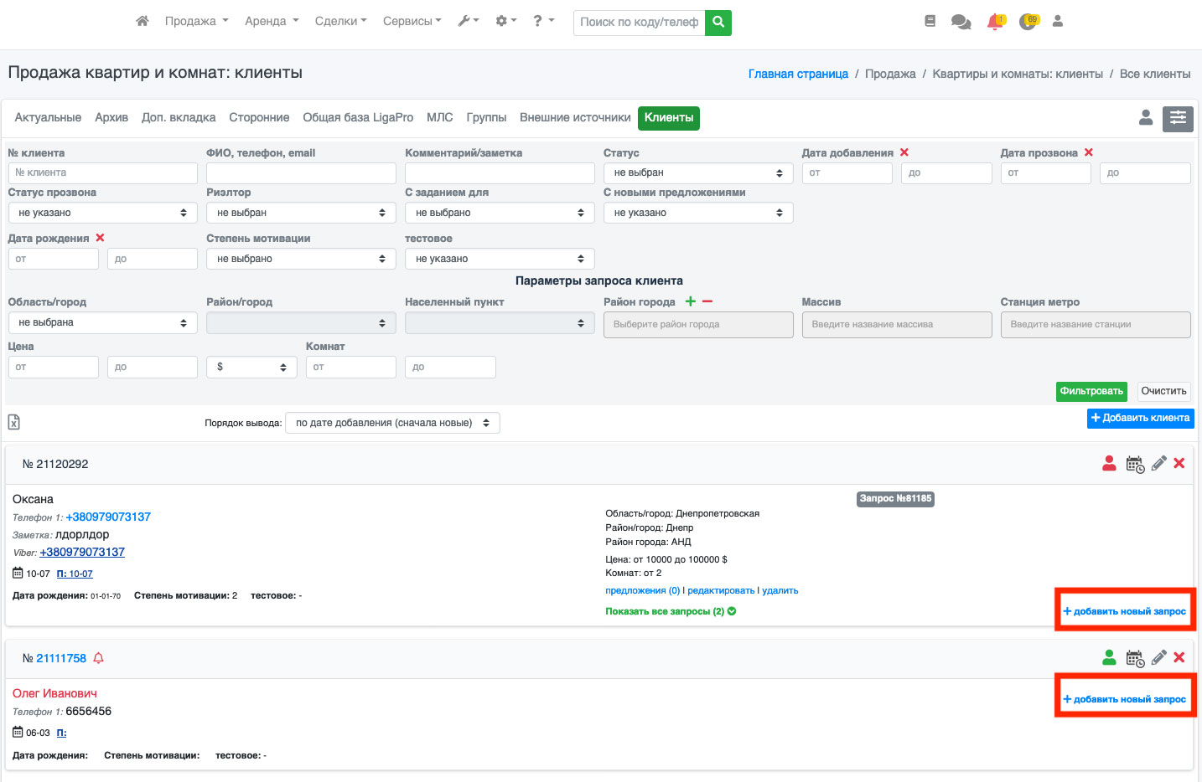The width and height of the screenshot is (1202, 782).
Task: Add a Район города field with plus
Action: pyautogui.click(x=691, y=301)
